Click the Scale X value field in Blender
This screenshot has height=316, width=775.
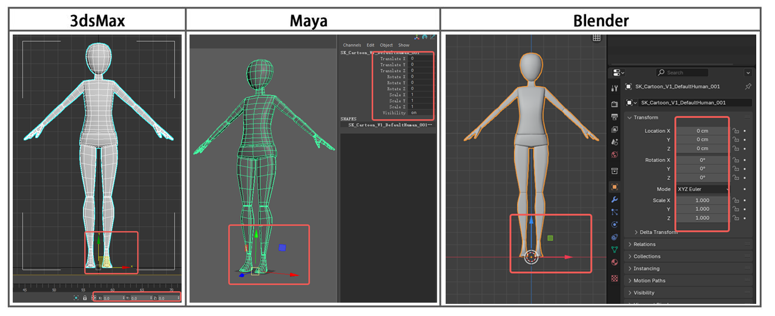(702, 200)
